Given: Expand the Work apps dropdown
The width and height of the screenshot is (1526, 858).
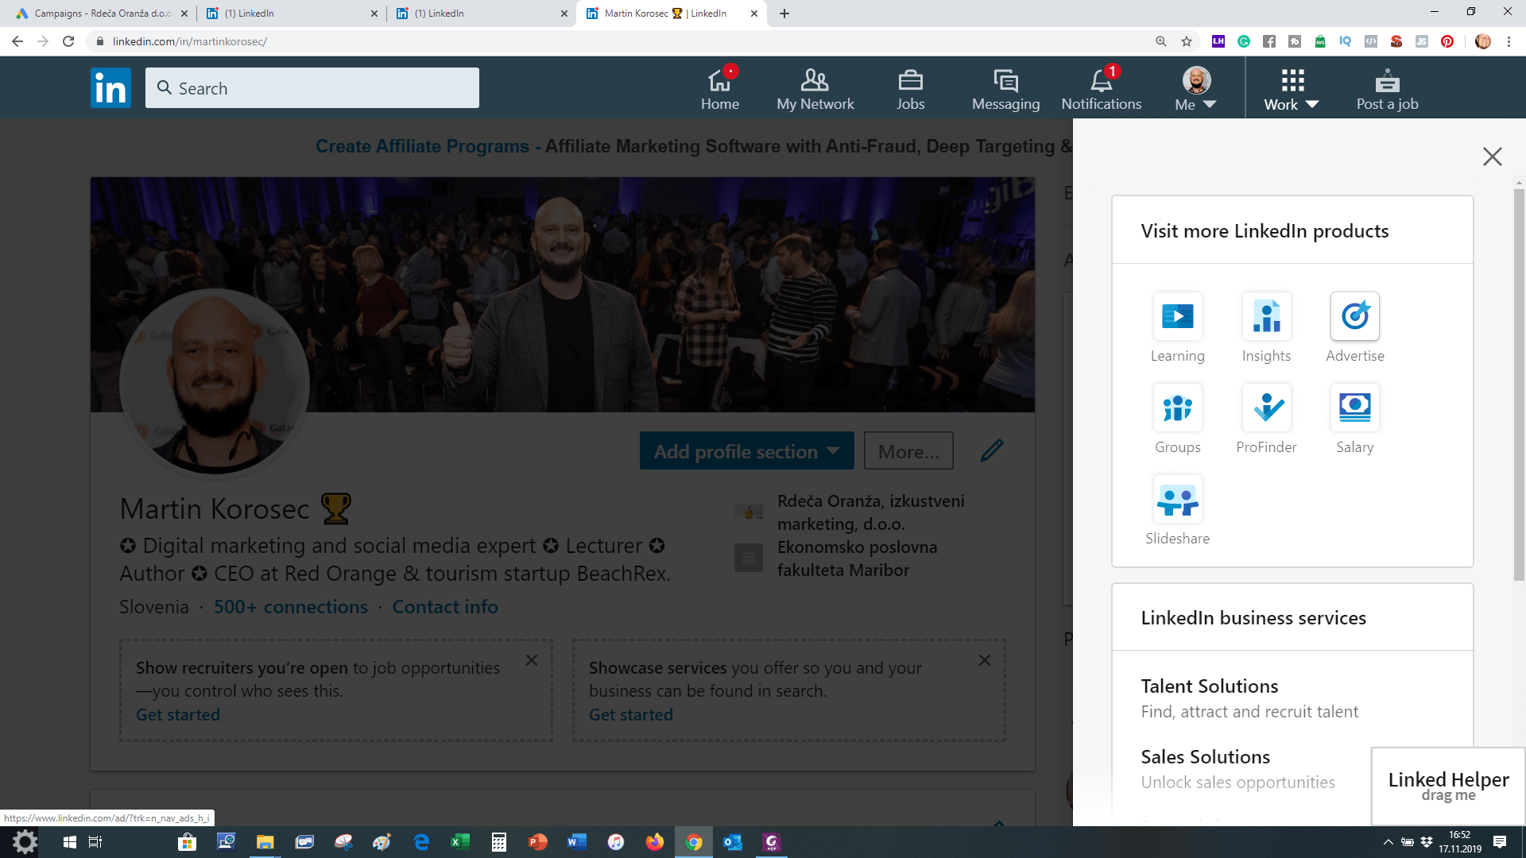Looking at the screenshot, I should [x=1292, y=88].
